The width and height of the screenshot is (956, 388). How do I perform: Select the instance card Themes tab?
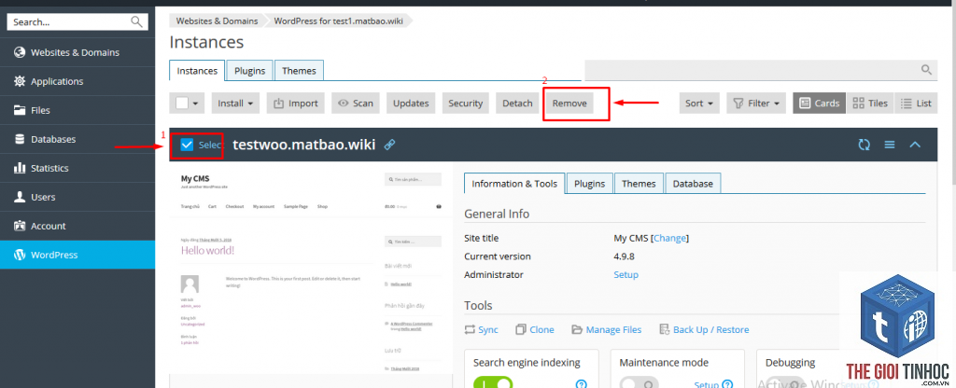click(x=639, y=184)
